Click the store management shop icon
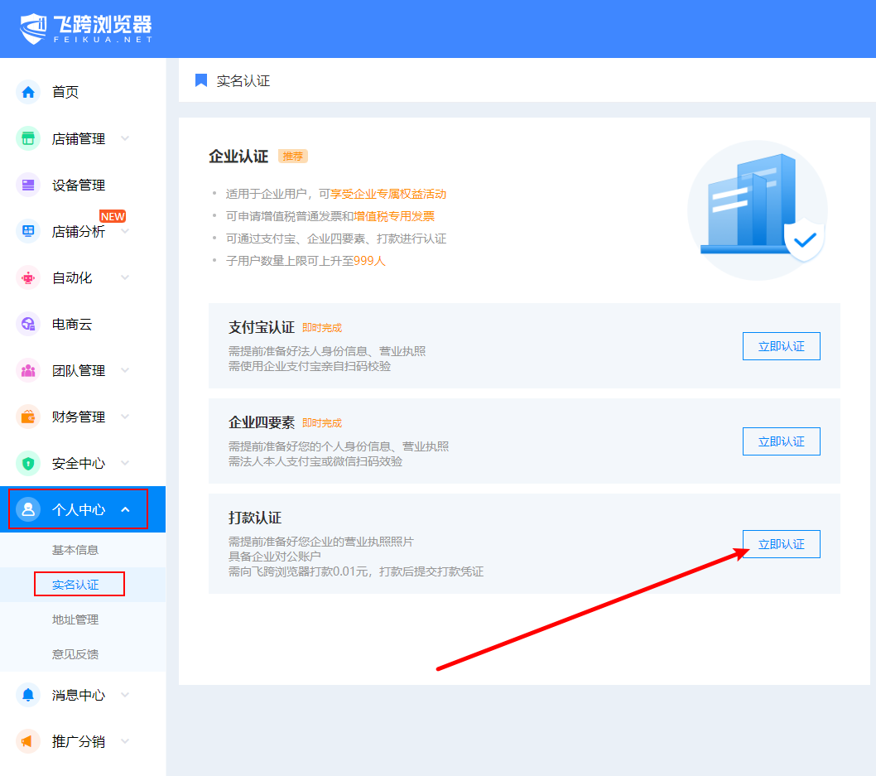This screenshot has height=776, width=876. [28, 138]
